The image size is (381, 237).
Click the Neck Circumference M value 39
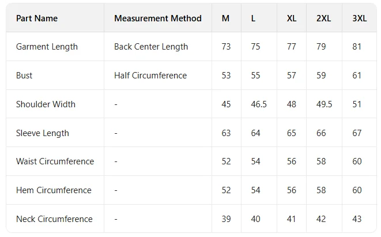(x=226, y=219)
